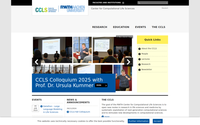Open Research quick link

[146, 64]
